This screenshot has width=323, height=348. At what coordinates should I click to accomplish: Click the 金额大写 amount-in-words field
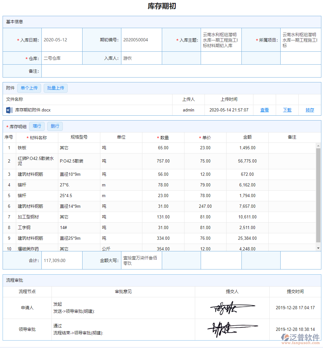coord(141,260)
